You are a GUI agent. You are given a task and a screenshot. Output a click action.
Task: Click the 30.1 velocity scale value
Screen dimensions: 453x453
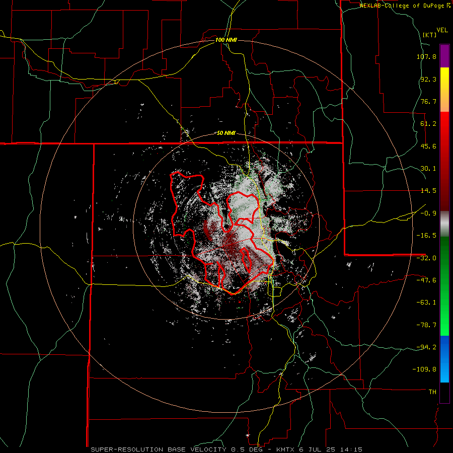tap(428, 169)
